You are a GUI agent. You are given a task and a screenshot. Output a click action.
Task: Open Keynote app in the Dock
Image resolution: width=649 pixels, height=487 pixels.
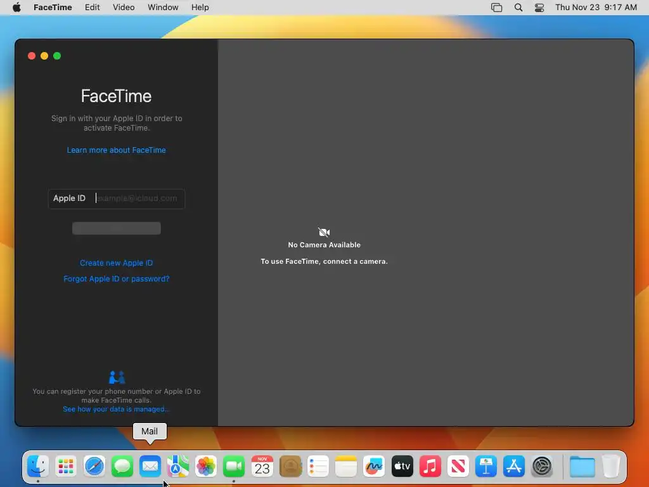pyautogui.click(x=486, y=467)
